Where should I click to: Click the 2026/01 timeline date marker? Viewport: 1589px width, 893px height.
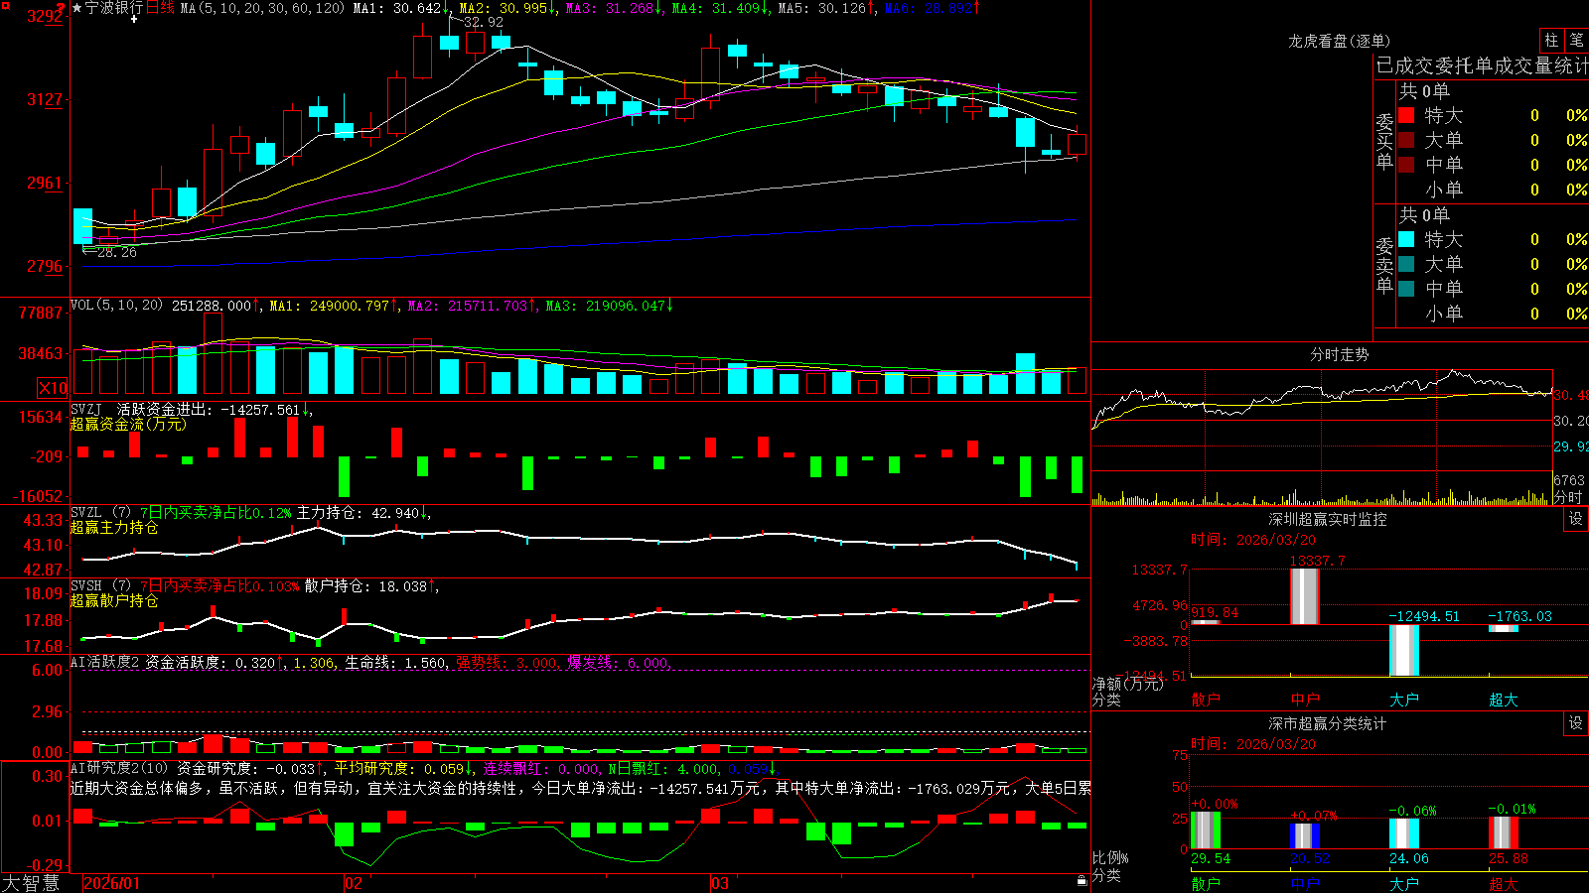pyautogui.click(x=112, y=883)
